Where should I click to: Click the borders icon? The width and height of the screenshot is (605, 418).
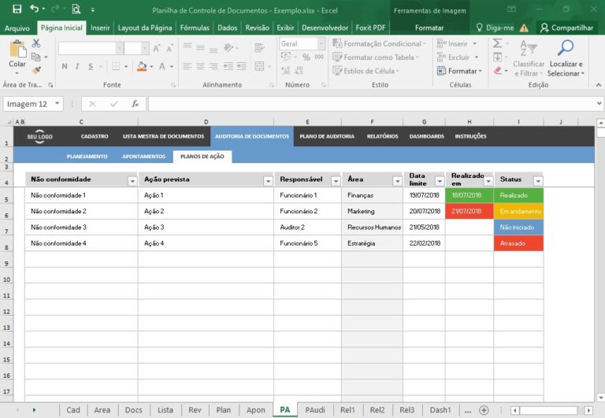(116, 66)
